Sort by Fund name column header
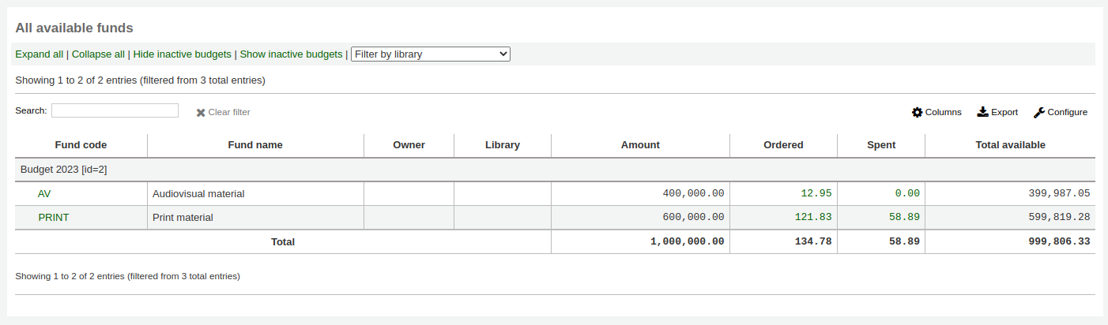This screenshot has width=1108, height=325. coord(254,145)
